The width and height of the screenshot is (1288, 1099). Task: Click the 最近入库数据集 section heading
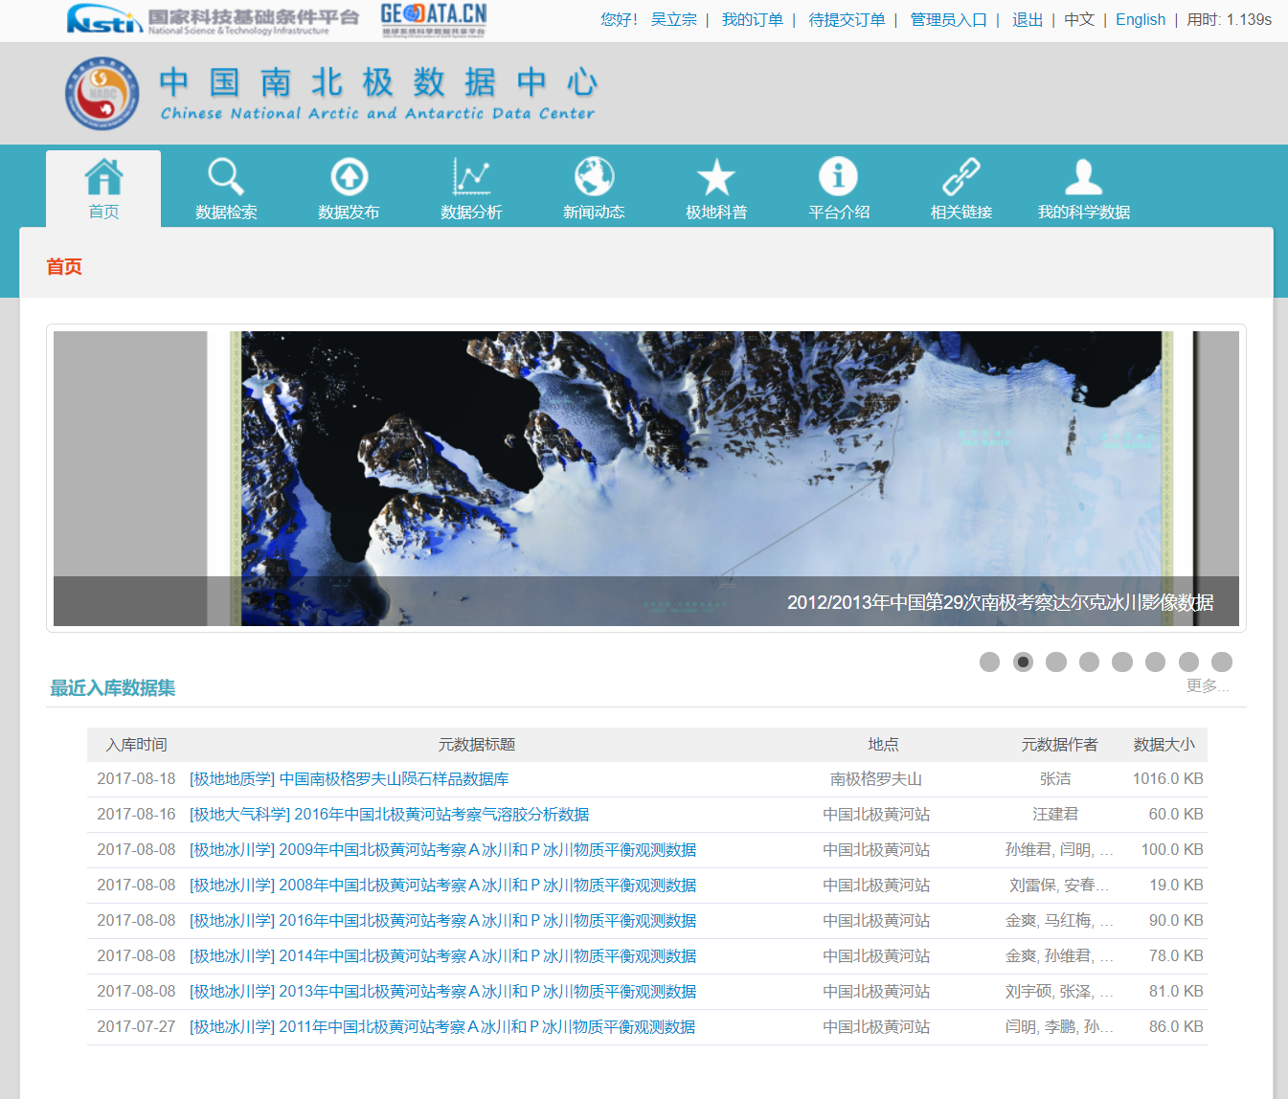click(x=113, y=688)
